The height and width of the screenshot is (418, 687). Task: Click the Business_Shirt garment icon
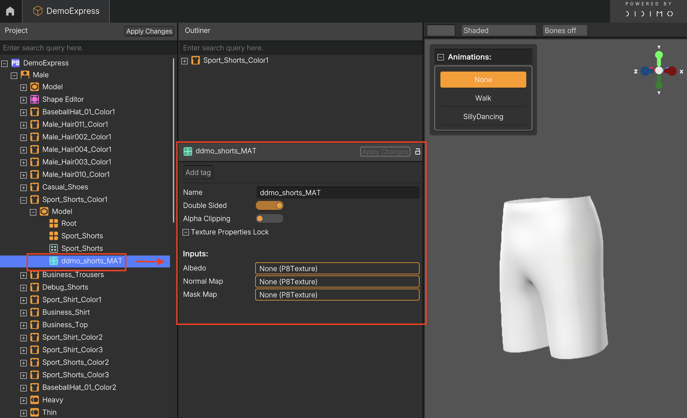(35, 312)
